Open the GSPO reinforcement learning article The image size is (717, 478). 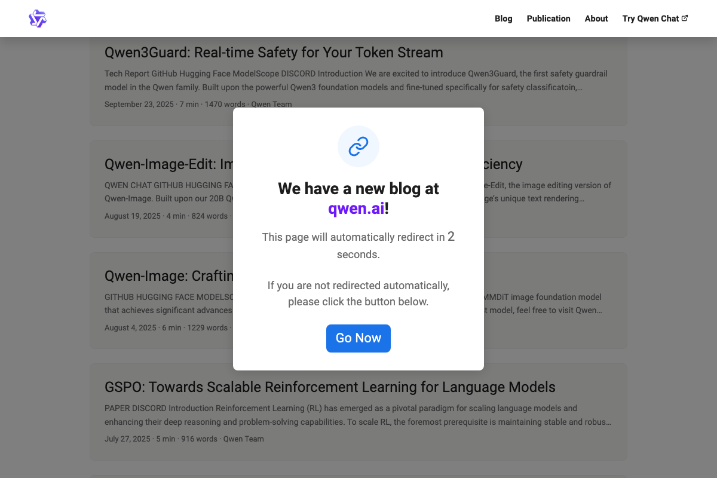(x=330, y=387)
